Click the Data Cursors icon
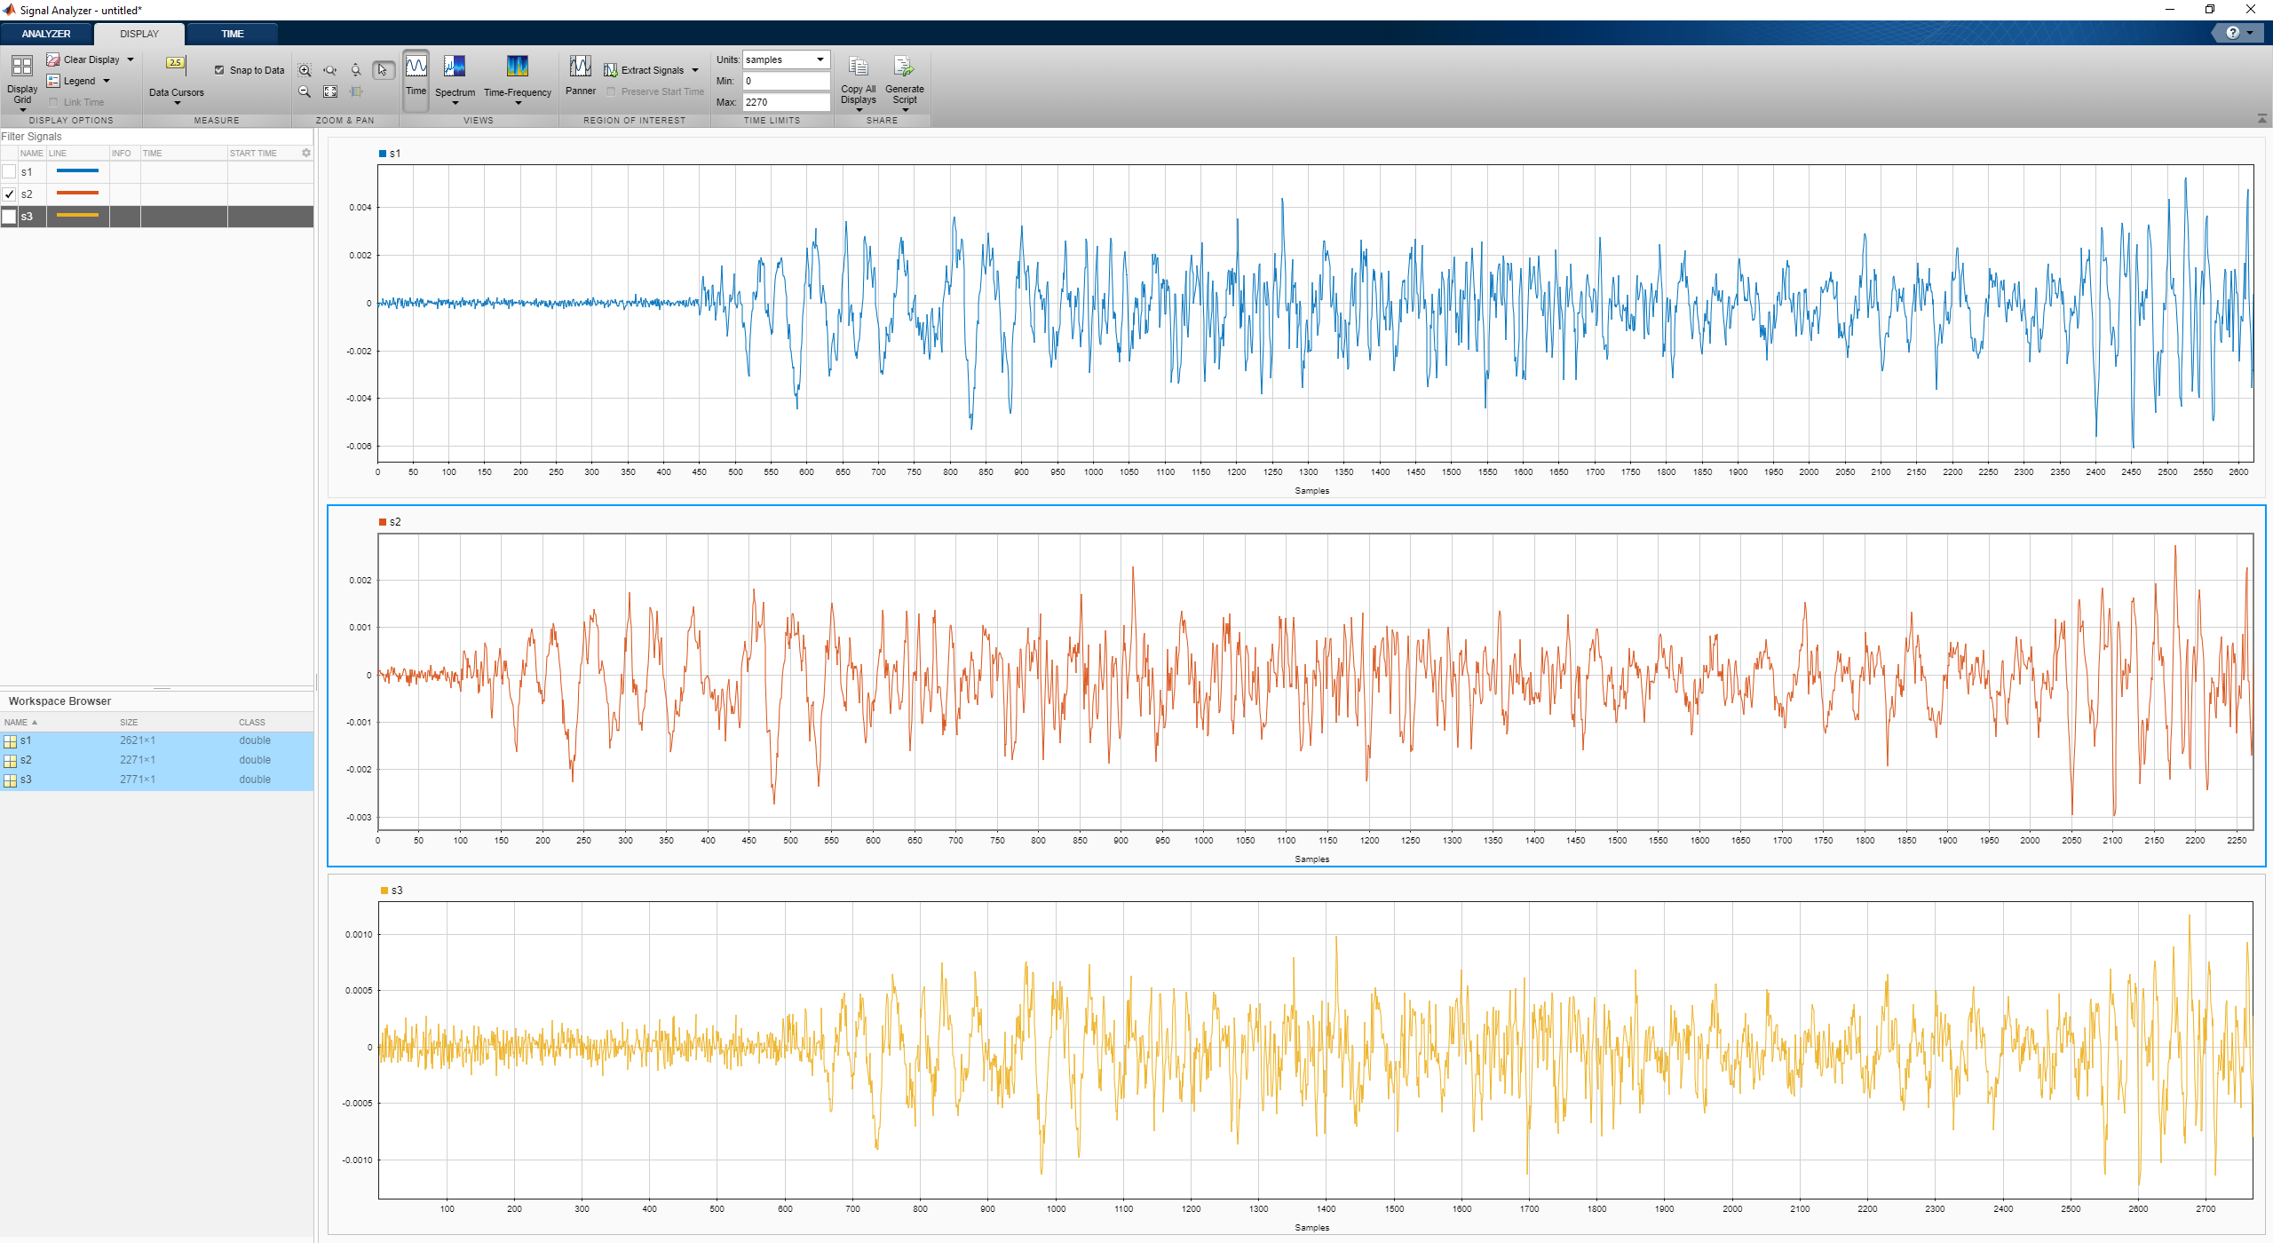The image size is (2273, 1243). click(x=176, y=65)
